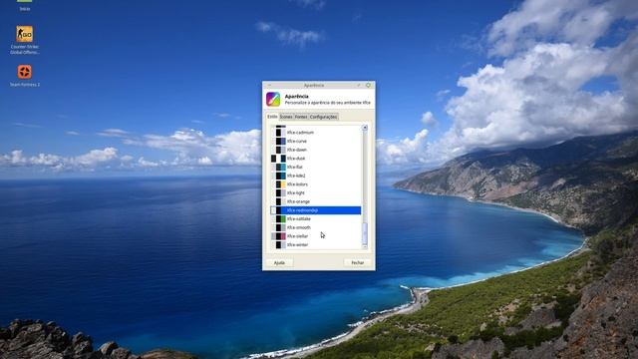Select the Xfce-saltlake theme
Image resolution: width=638 pixels, height=359 pixels.
click(x=316, y=219)
